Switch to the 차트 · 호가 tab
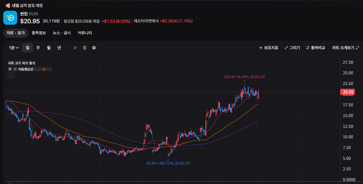Image resolution: width=363 pixels, height=184 pixels. click(x=16, y=33)
